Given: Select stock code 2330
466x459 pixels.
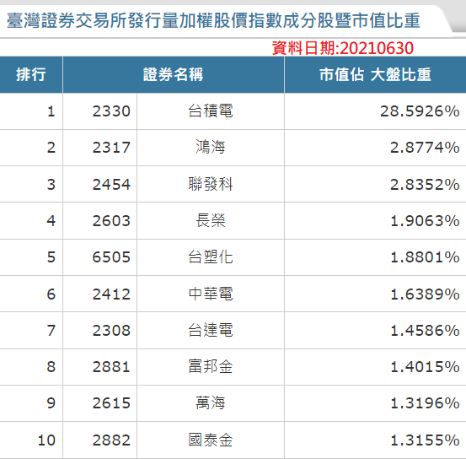Looking at the screenshot, I should 111,111.
